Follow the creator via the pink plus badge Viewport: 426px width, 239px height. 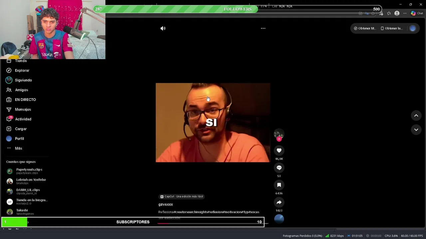tap(279, 139)
